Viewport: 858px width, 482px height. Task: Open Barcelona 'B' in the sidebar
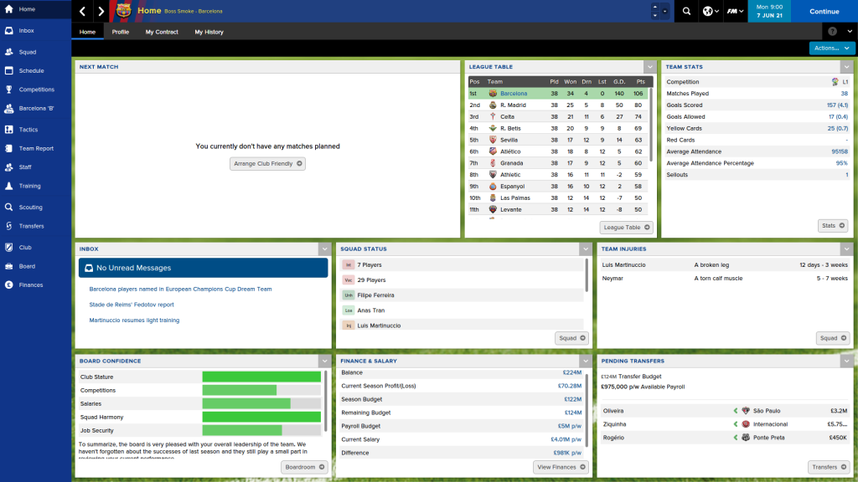point(35,108)
